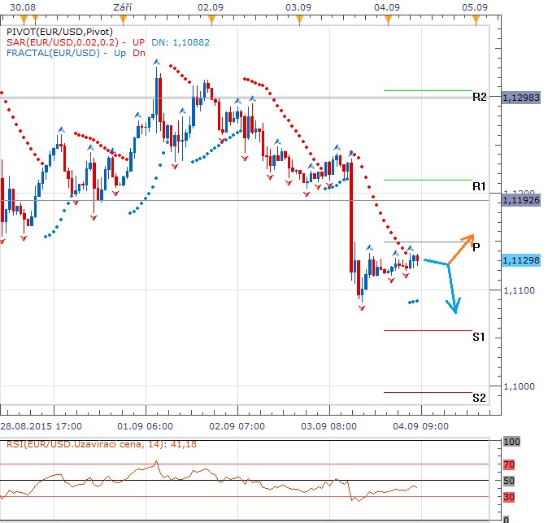This screenshot has width=548, height=523.
Task: Click the 02.09 date marker triangle
Action: [x=210, y=18]
